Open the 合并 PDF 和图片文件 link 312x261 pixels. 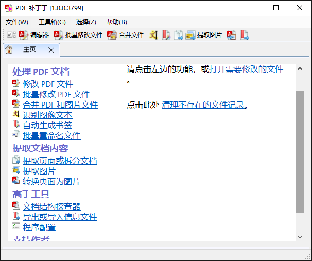[x=60, y=105]
